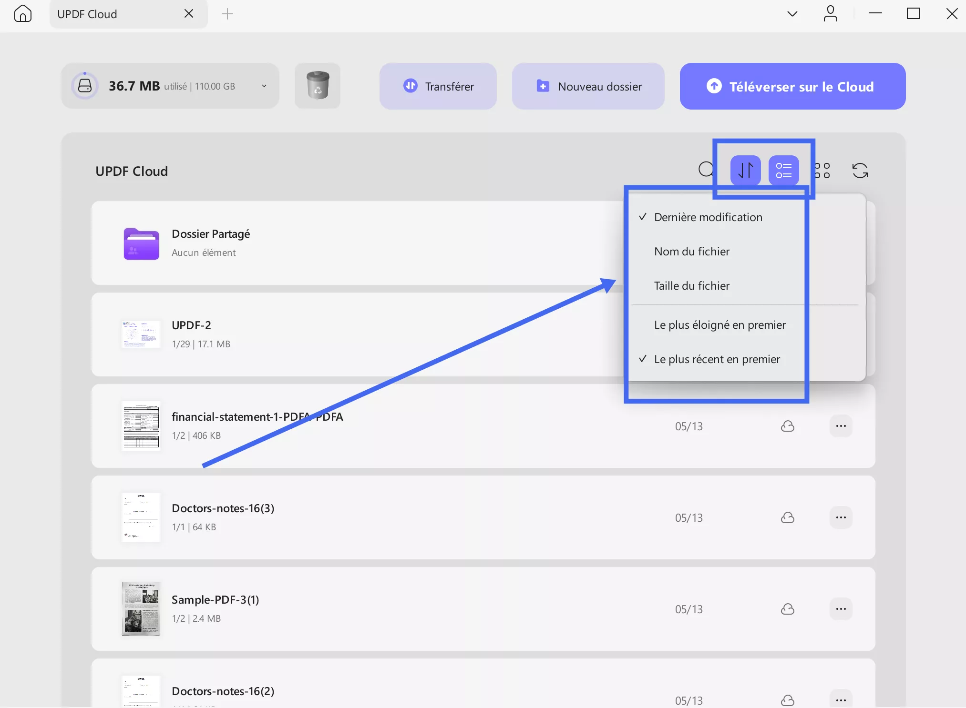Select the UPDF Cloud tab
This screenshot has width=966, height=708.
(128, 14)
